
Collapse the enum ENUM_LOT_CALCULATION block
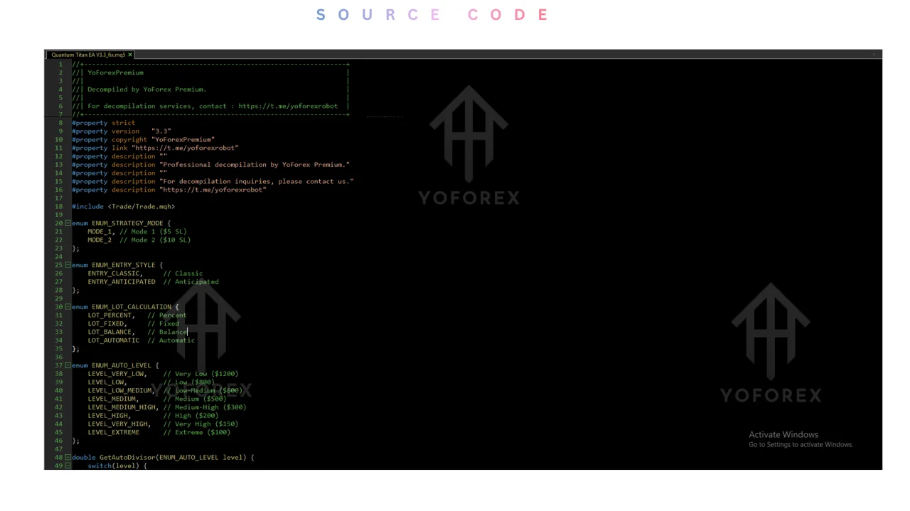[68, 307]
